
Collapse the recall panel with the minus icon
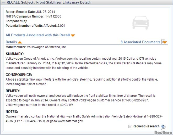(3, 3)
